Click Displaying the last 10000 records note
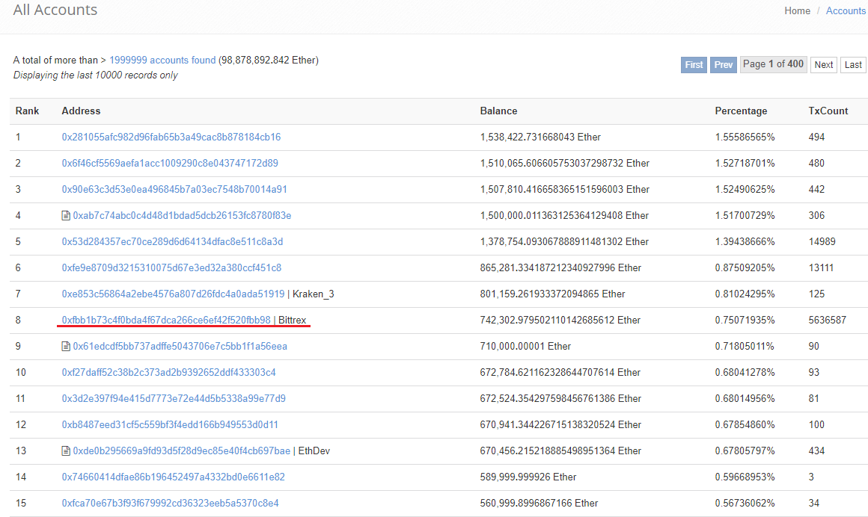868x517 pixels. tap(95, 75)
